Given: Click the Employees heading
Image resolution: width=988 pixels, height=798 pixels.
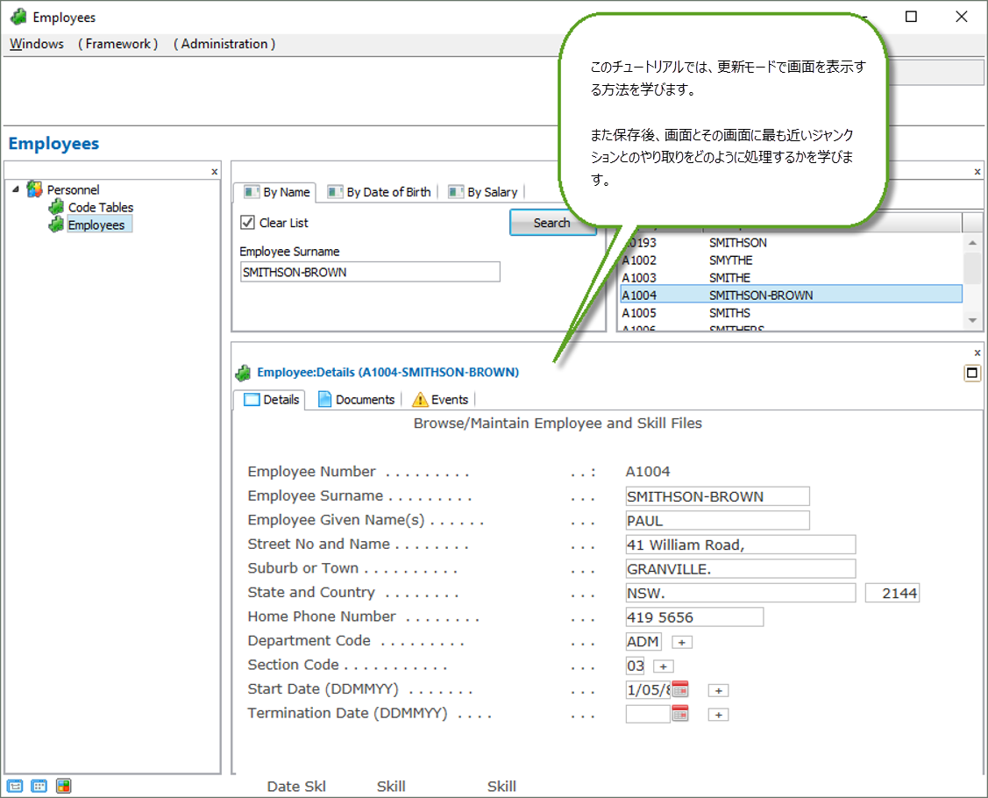Looking at the screenshot, I should tap(53, 144).
